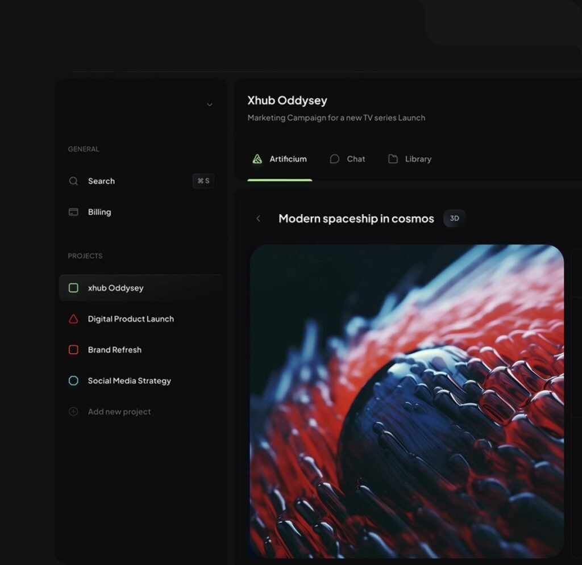The width and height of the screenshot is (582, 565).
Task: Click the 3D badge next to the prompt title
Action: 454,218
